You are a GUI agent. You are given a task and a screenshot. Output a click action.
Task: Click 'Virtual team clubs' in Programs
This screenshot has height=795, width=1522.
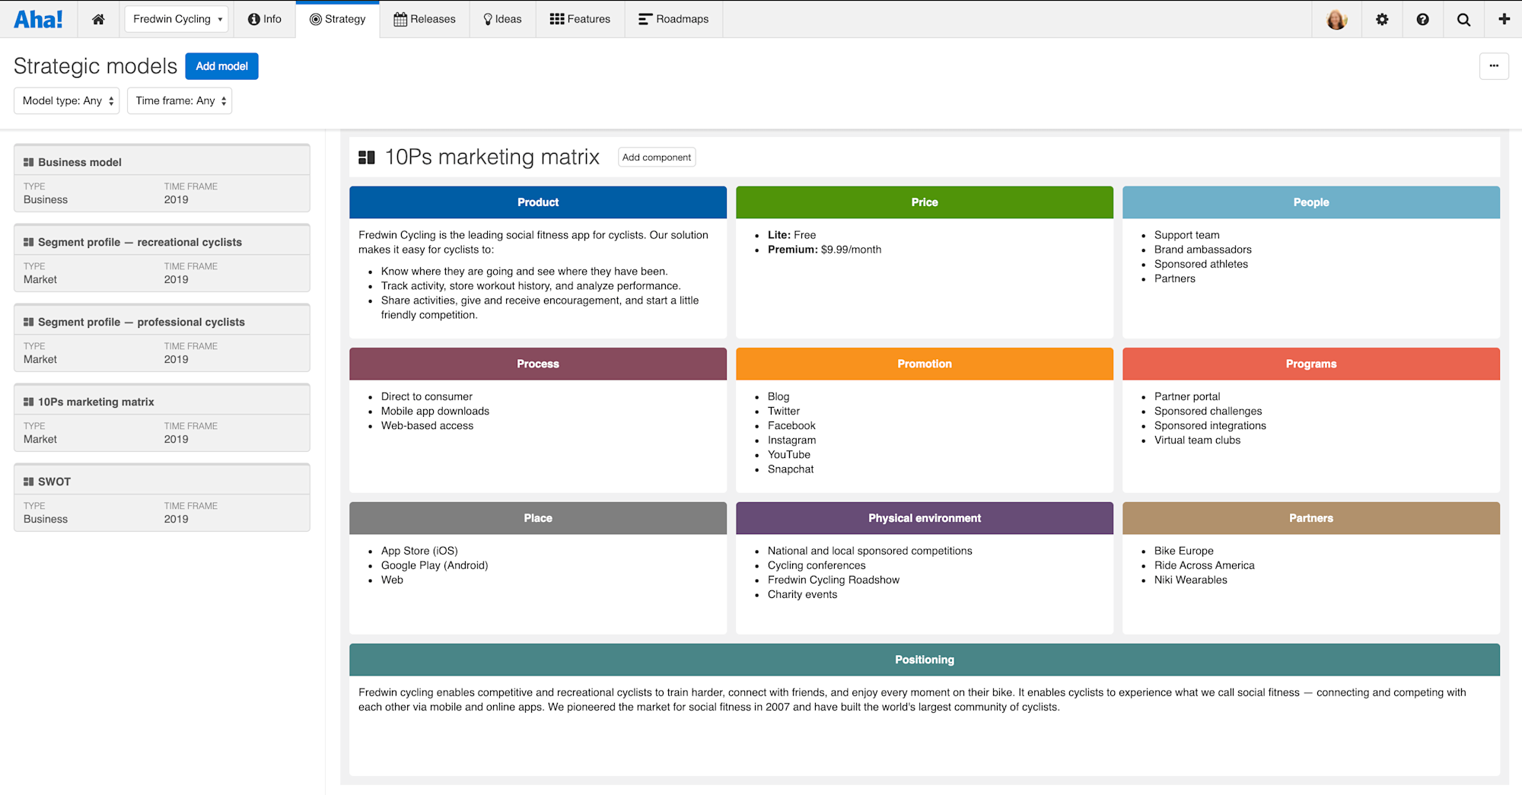pyautogui.click(x=1197, y=440)
